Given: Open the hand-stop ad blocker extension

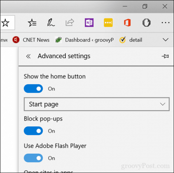Looking at the screenshot, I should tap(147, 23).
